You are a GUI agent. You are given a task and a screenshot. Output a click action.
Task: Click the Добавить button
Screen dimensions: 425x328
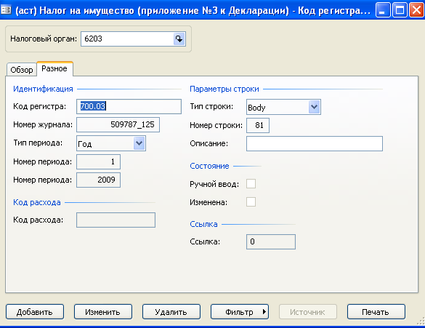[x=35, y=312]
